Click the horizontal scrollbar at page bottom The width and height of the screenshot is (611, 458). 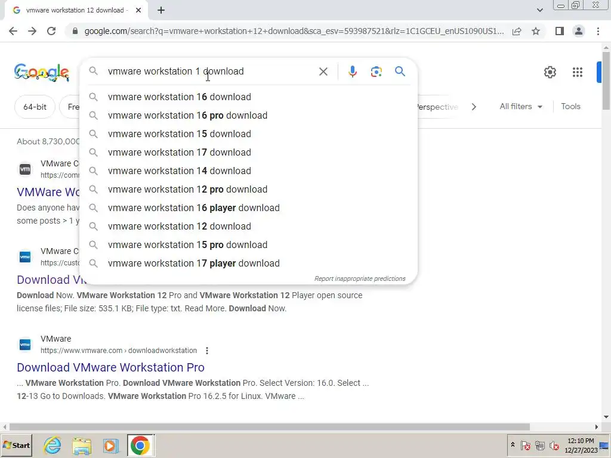click(x=269, y=427)
